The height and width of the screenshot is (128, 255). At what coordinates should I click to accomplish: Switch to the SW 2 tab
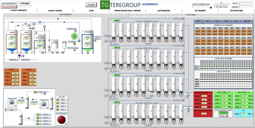208,21
